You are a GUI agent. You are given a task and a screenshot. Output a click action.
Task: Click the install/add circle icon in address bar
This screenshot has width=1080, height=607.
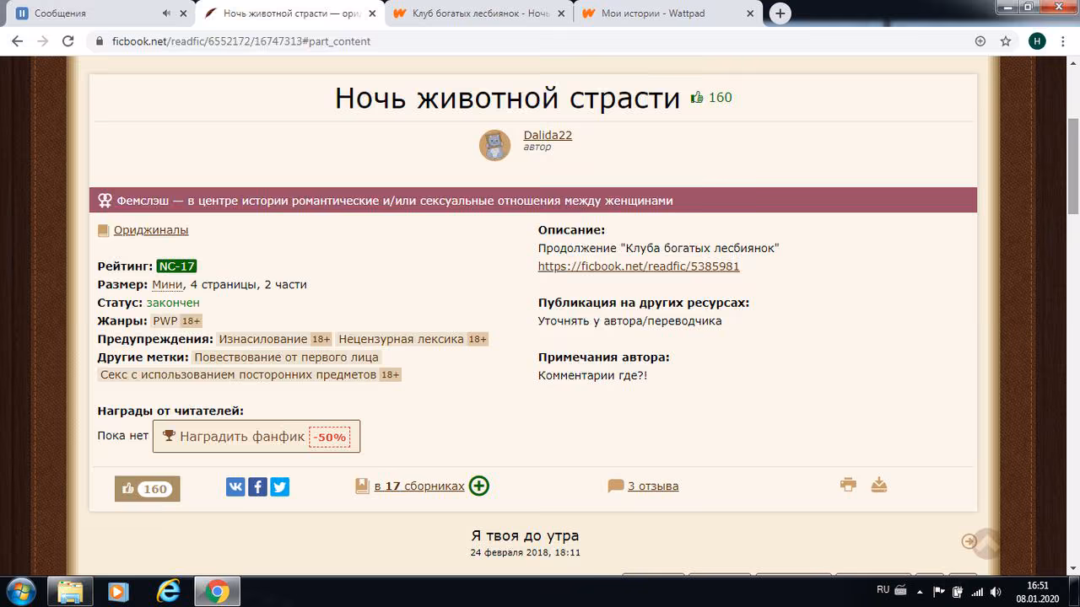click(x=980, y=40)
